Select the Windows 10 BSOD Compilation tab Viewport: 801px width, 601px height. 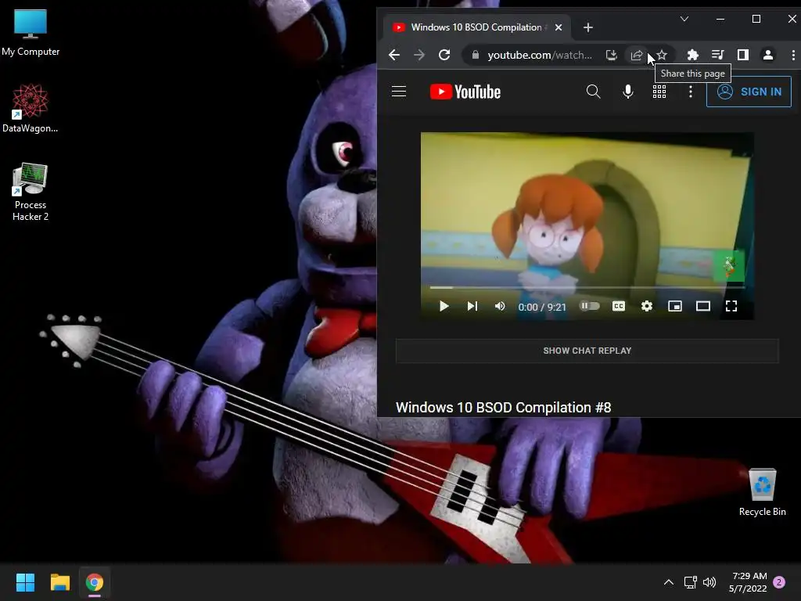click(476, 27)
